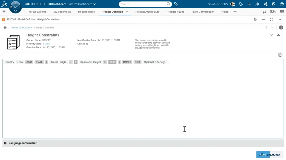This screenshot has height=160, width=286.
Task: Open the tag icon beside search
Action: pos(176,4)
